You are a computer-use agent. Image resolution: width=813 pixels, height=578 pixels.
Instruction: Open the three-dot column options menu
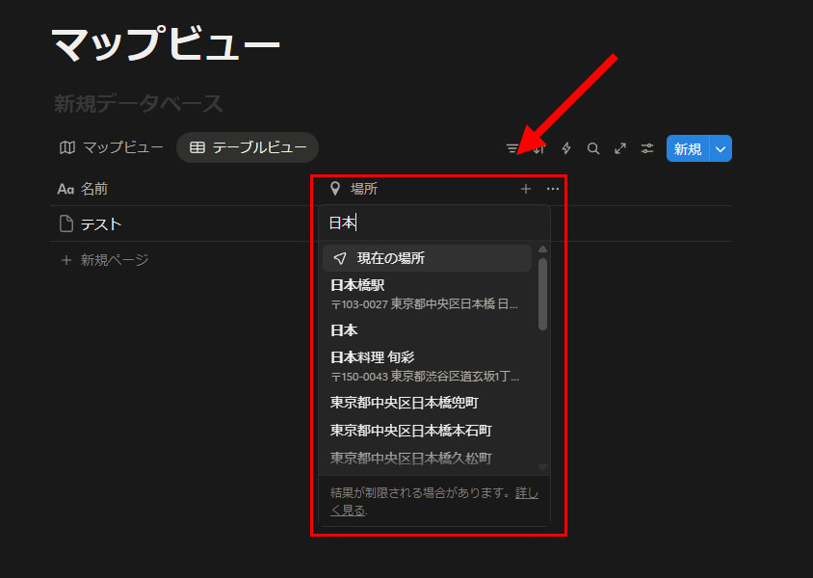pos(553,190)
